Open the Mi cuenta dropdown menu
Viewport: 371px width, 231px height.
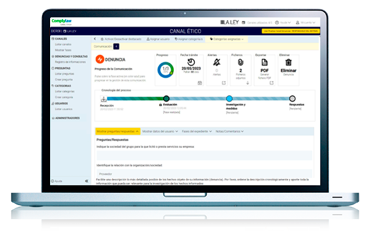[305, 23]
